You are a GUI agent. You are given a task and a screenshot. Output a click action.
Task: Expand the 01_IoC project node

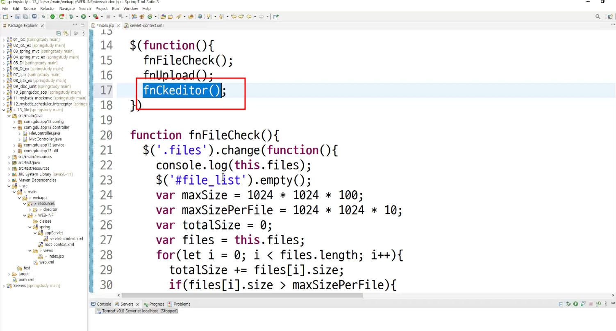pos(4,40)
